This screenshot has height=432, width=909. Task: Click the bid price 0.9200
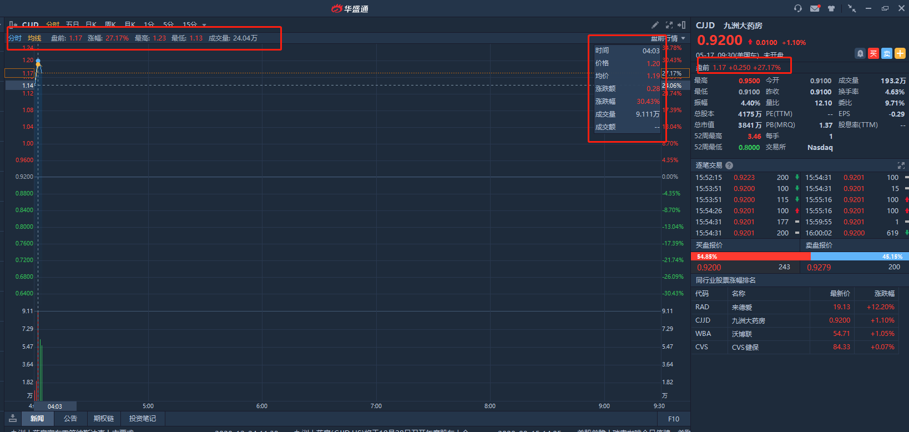tap(709, 268)
